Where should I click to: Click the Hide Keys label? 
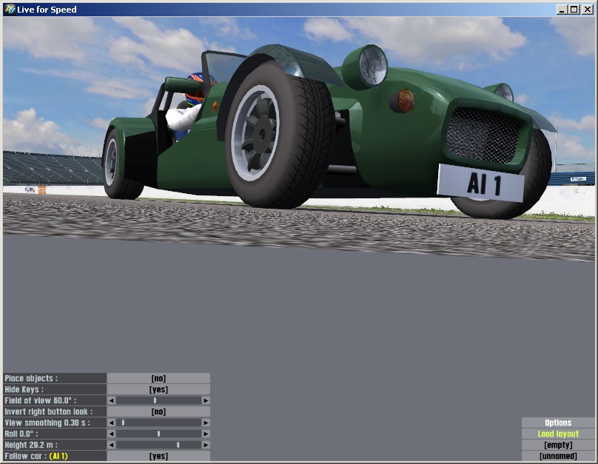tap(55, 389)
